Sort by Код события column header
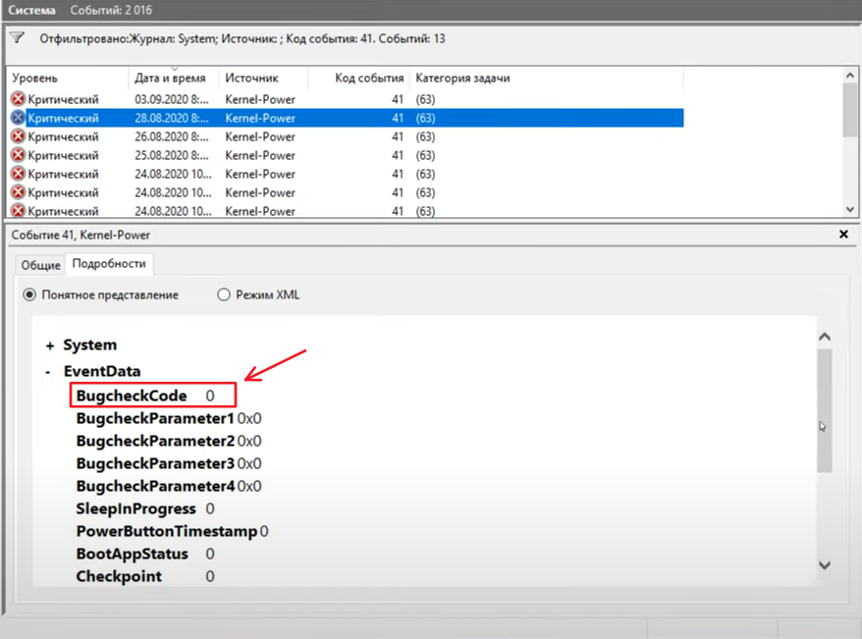 (x=368, y=78)
